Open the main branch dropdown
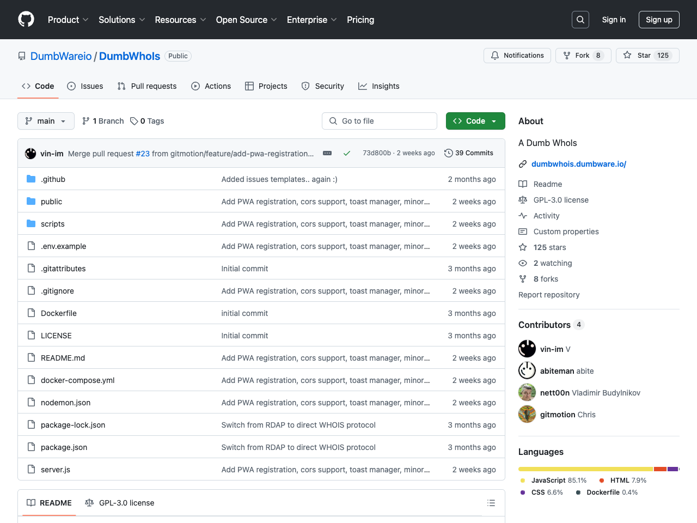 point(46,121)
